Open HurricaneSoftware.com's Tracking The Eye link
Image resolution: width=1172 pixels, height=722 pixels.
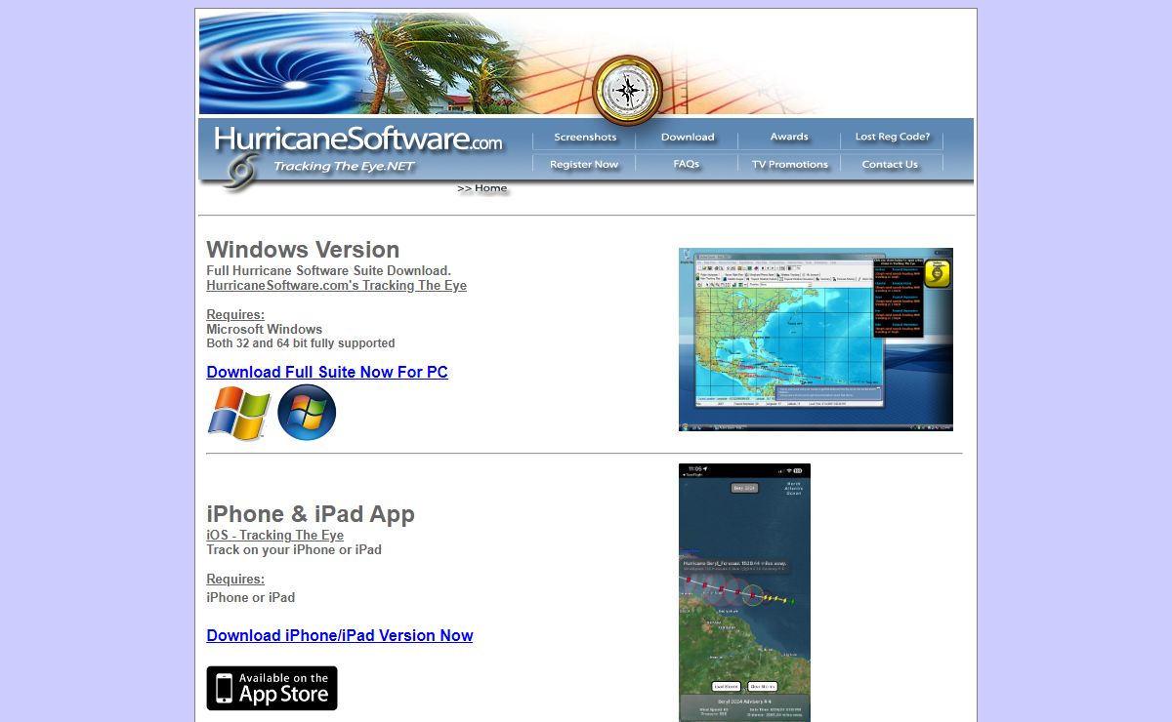pos(336,286)
